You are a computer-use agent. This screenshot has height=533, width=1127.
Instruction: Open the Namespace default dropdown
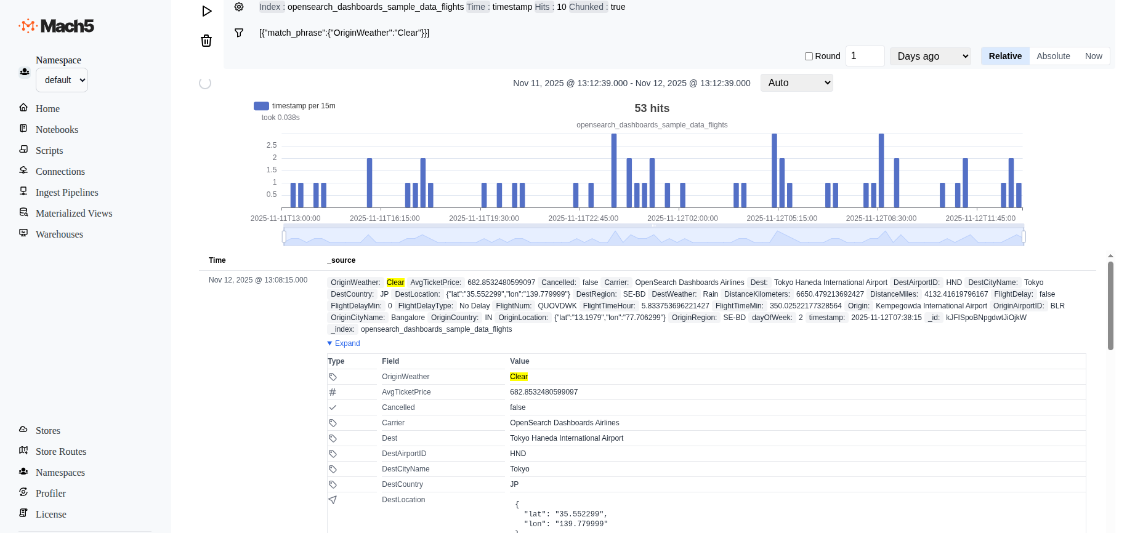click(x=62, y=80)
